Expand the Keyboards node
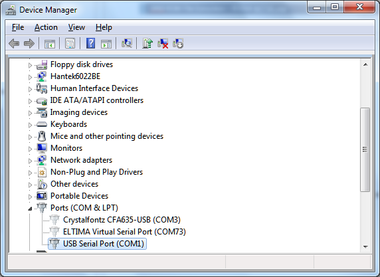Screen dimensions: 380x277 [x=30, y=125]
